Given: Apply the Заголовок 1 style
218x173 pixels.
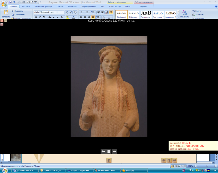Looking at the screenshot, I should [146, 14].
